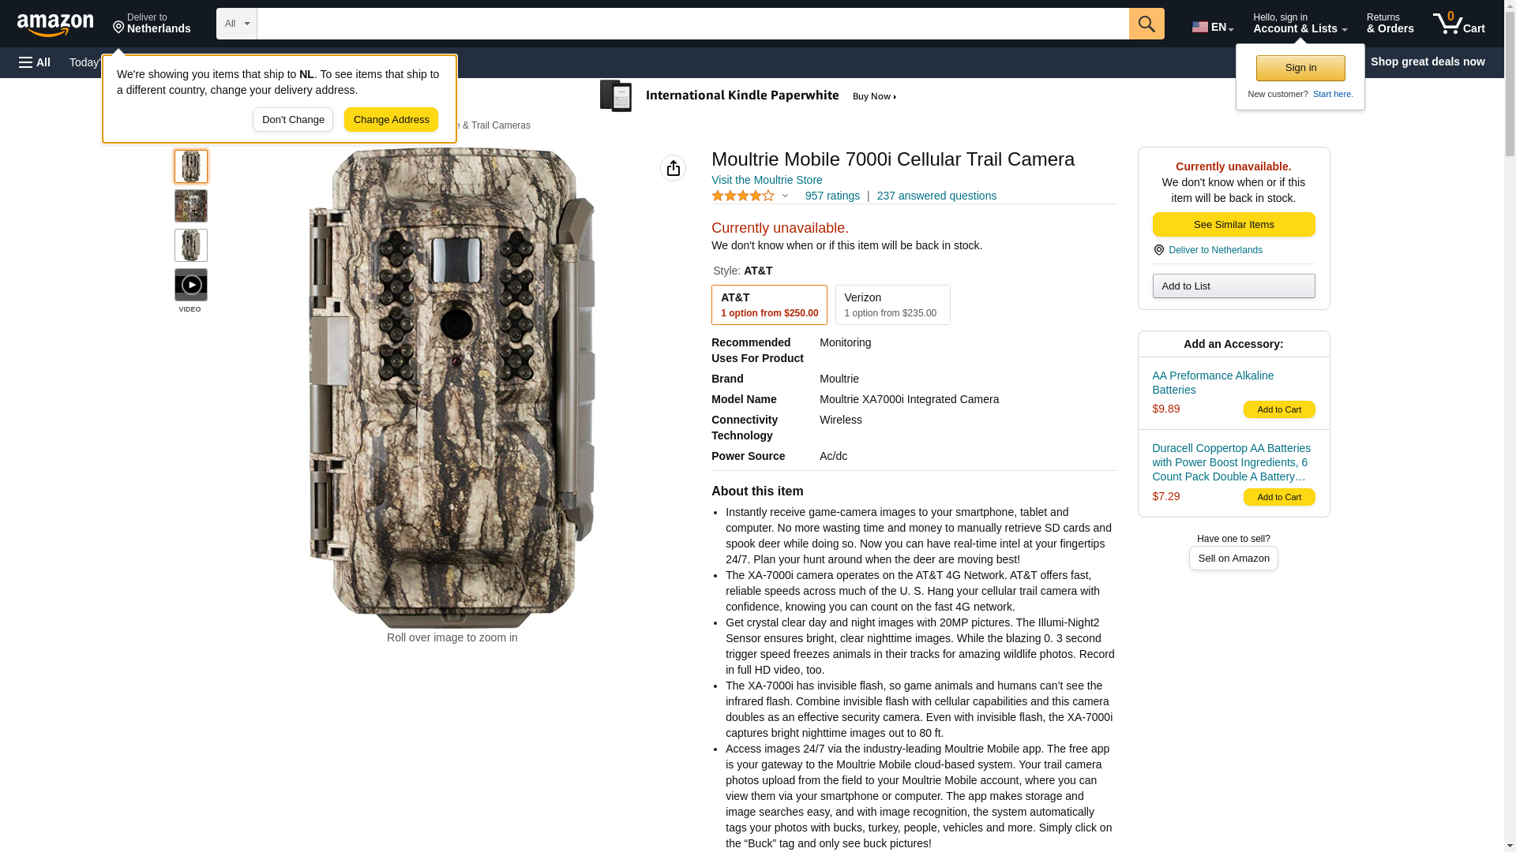The image size is (1516, 852).
Task: Click See Similar Items button
Action: click(x=1233, y=225)
